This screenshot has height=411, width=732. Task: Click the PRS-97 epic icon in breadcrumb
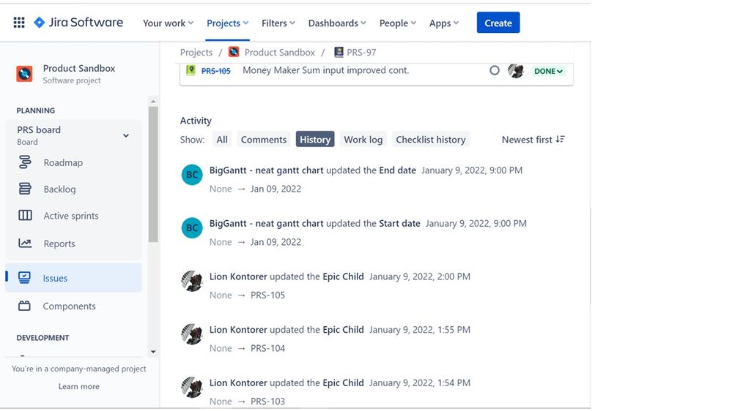click(339, 52)
